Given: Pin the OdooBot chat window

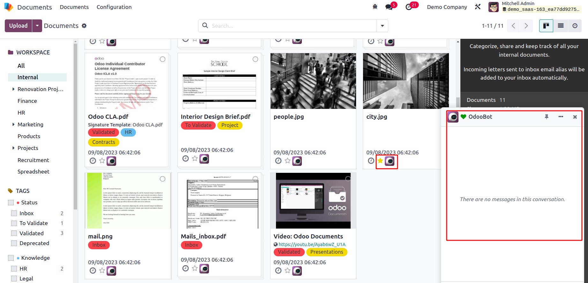Looking at the screenshot, I should click(547, 117).
